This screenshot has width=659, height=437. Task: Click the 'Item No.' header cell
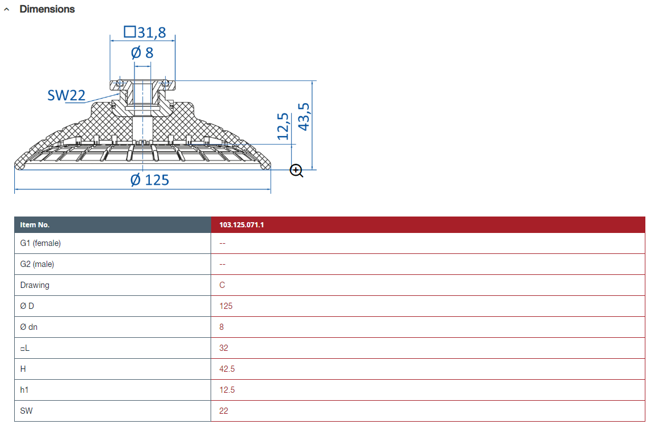pos(112,224)
